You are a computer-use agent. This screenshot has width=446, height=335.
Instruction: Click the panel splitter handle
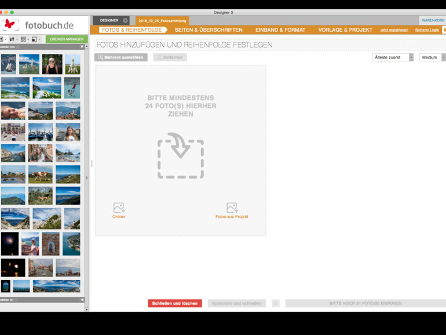click(92, 163)
